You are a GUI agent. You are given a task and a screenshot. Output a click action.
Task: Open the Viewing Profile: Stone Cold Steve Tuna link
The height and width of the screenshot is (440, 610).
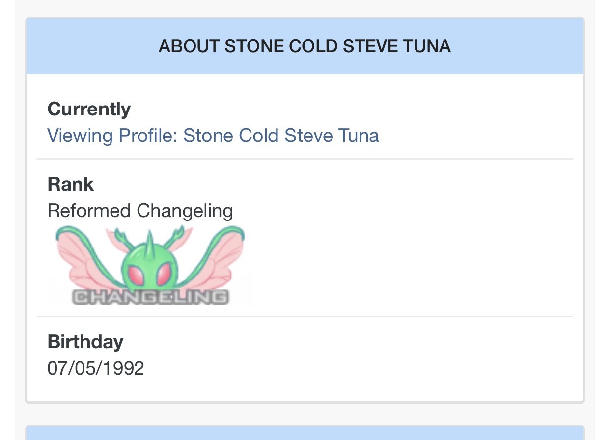[x=213, y=136]
